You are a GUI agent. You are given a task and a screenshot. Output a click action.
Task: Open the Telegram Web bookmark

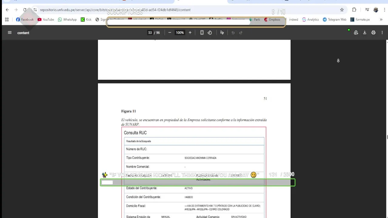coord(335,19)
